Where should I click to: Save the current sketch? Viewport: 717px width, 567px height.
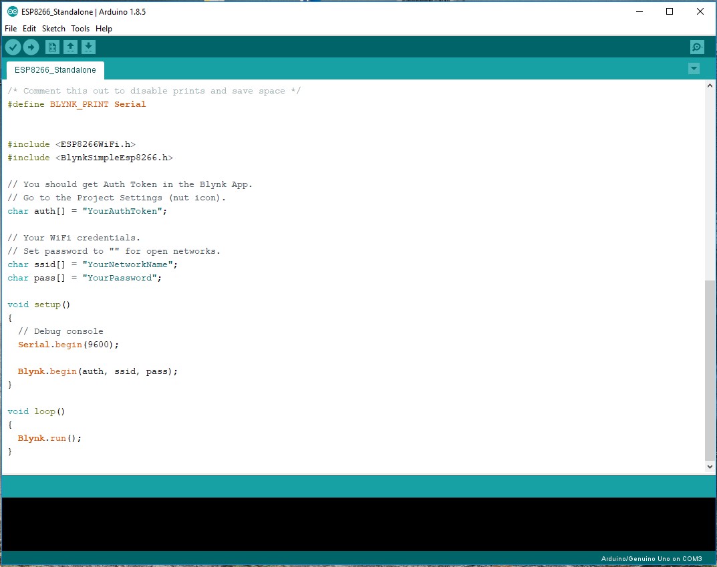89,47
